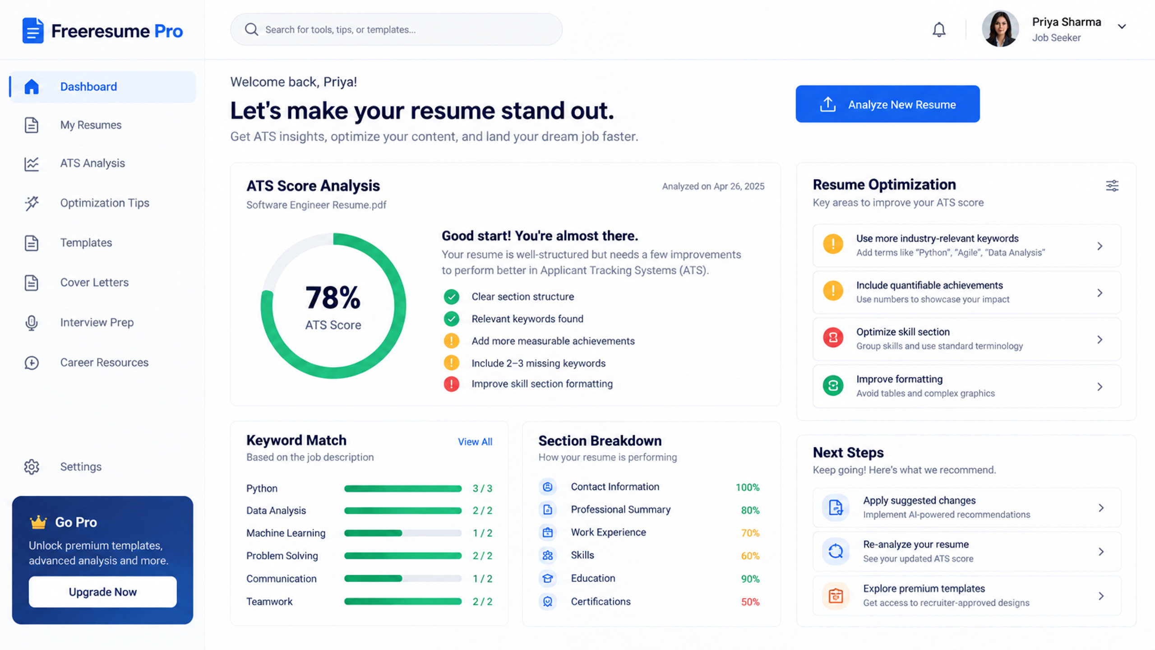The height and width of the screenshot is (650, 1155).
Task: Expand the Improve formatting chevron
Action: coord(1100,387)
